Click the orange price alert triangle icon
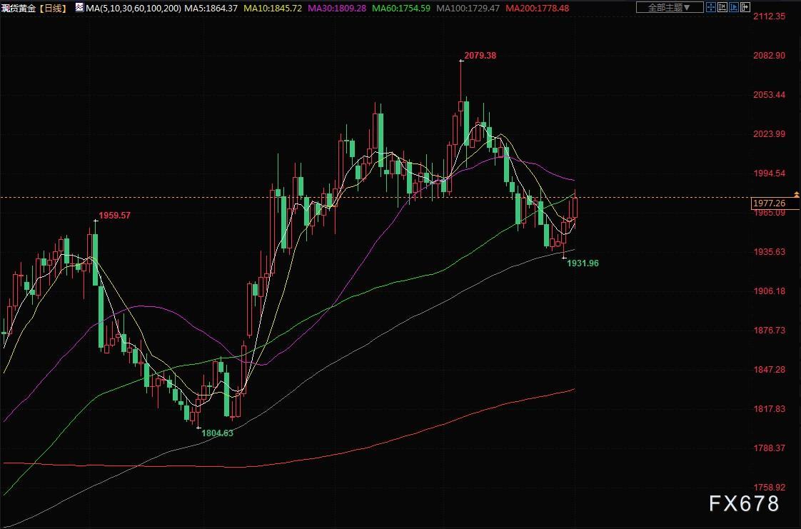This screenshot has height=529, width=801. tap(797, 195)
